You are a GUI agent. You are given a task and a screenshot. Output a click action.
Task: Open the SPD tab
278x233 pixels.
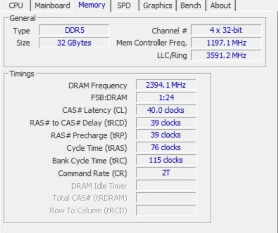(124, 6)
